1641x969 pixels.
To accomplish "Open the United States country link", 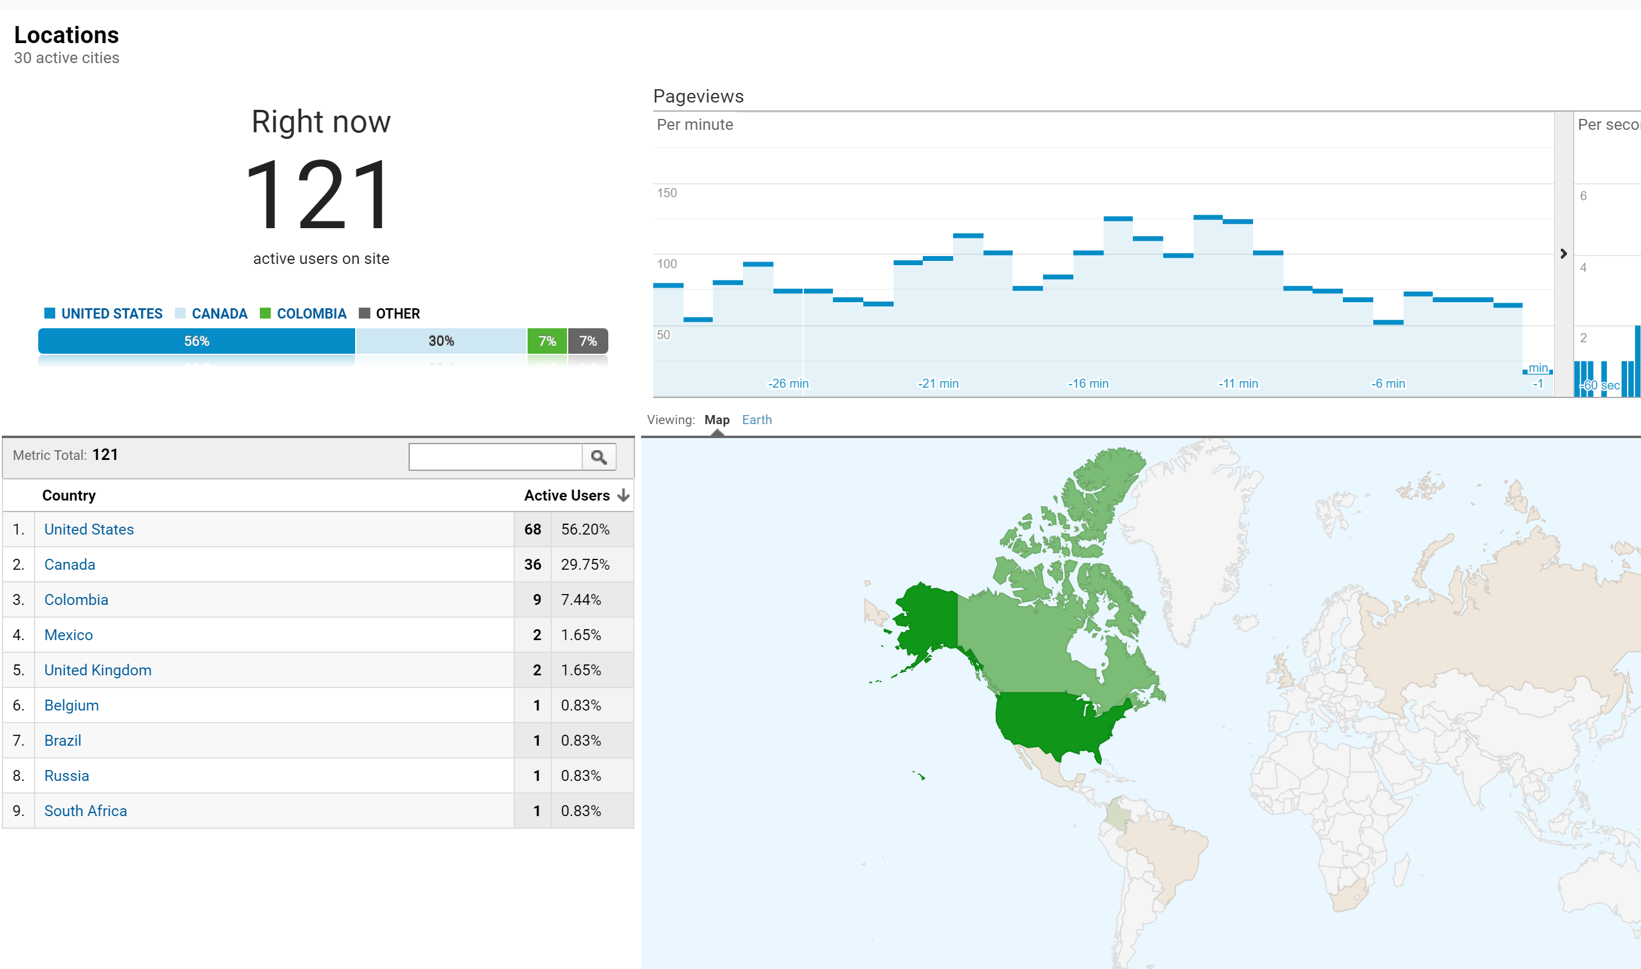I will [x=89, y=530].
